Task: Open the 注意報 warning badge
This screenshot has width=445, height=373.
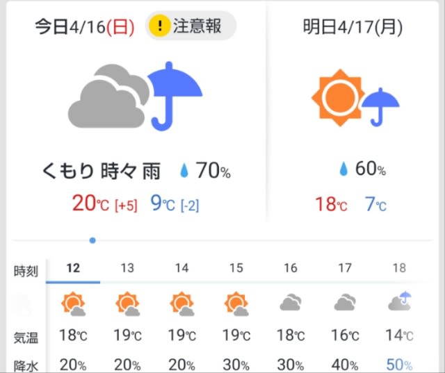Action: [x=191, y=26]
